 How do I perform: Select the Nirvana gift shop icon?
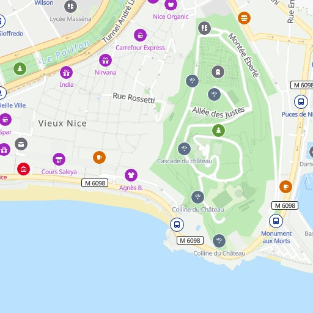click(x=105, y=61)
